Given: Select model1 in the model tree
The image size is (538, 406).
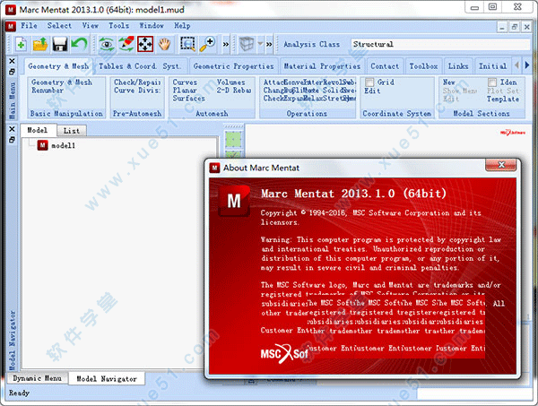Looking at the screenshot, I should coord(63,146).
